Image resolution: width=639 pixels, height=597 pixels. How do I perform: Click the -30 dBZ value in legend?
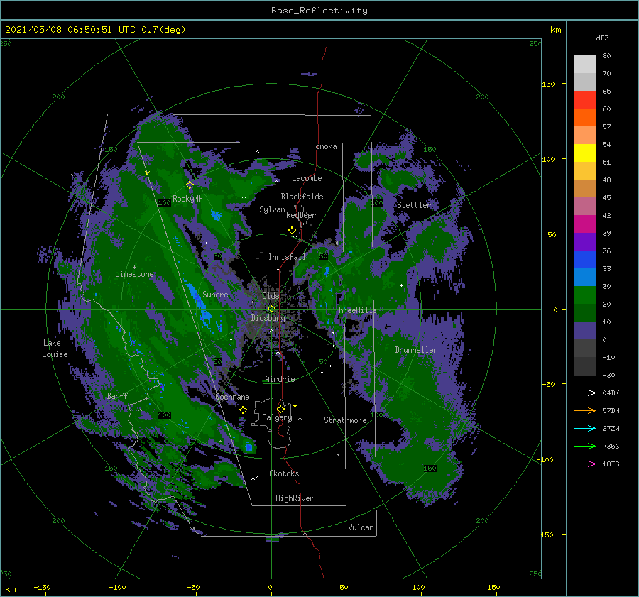point(608,375)
